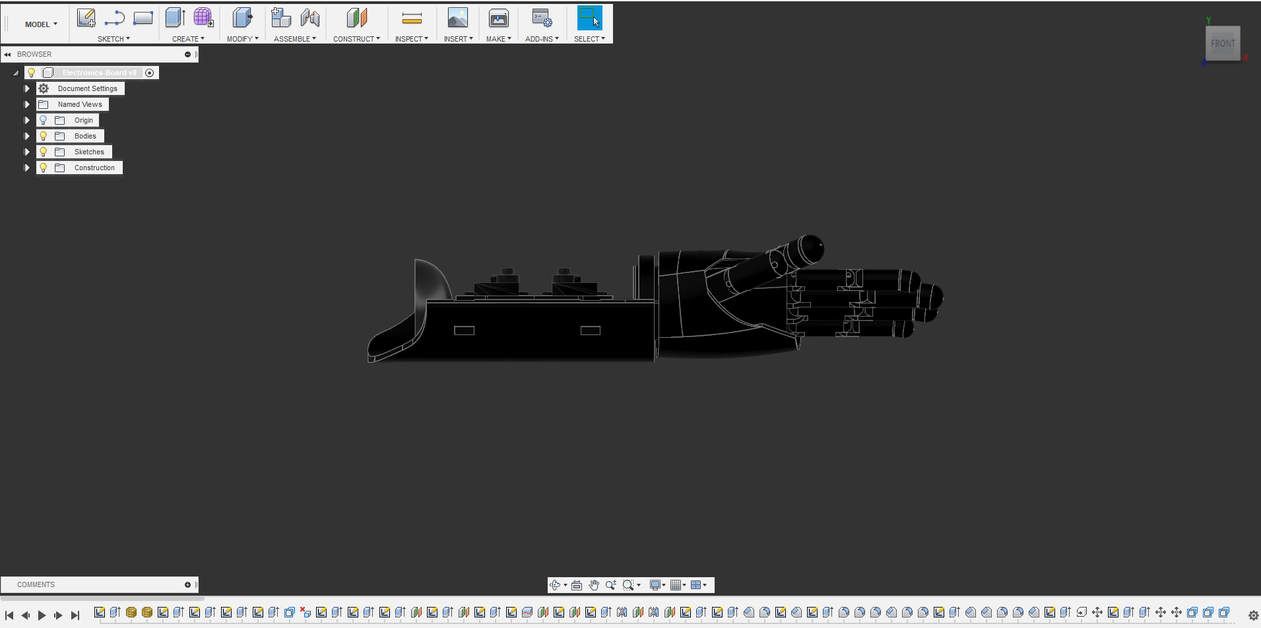
Task: Hide the Sketches folder using its lightbulb
Action: pyautogui.click(x=44, y=152)
